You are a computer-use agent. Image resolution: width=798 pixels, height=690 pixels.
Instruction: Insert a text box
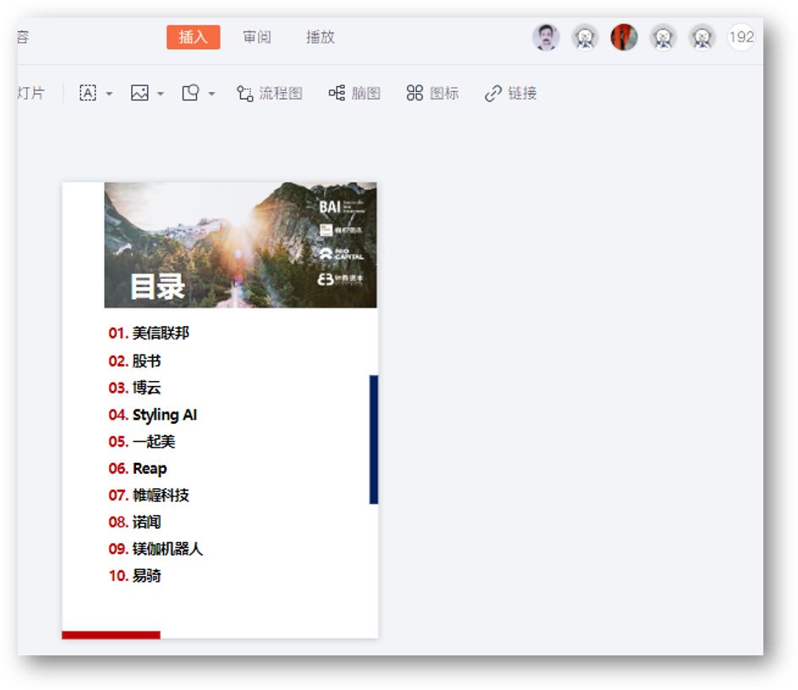coord(88,93)
